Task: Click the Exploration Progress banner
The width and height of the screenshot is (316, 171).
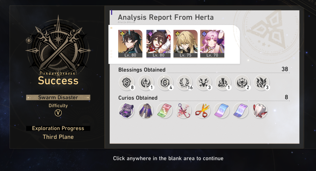Action: pos(58,128)
